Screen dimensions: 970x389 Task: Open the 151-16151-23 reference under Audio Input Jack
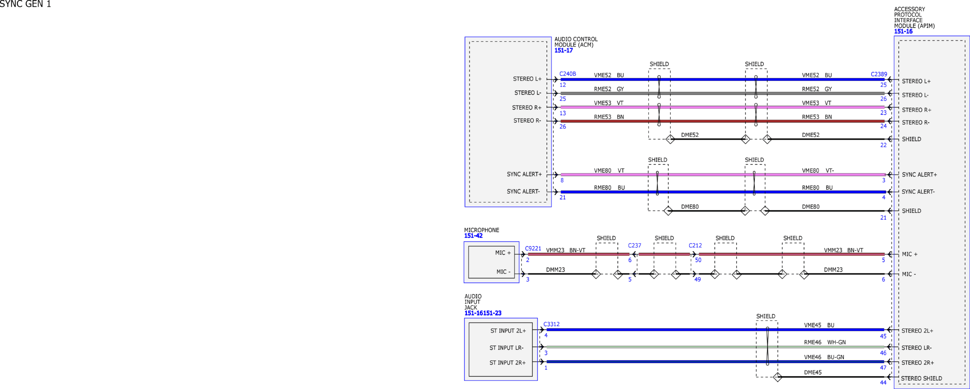483,313
